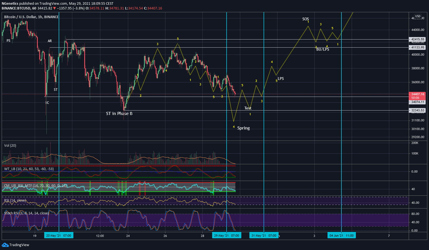Select the 31 May '21 07:00 date marker
The height and width of the screenshot is (250, 429).
[264, 236]
